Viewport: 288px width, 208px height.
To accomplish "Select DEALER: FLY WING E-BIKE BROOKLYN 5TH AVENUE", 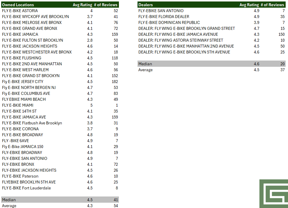I will pos(184,52).
